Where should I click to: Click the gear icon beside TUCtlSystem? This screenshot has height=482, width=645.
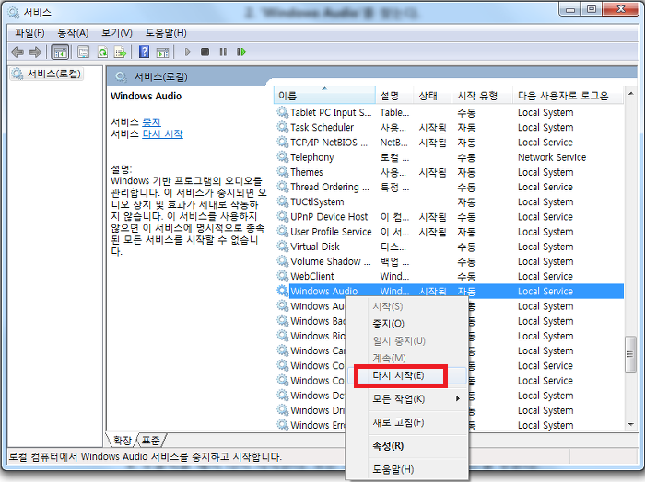(282, 201)
